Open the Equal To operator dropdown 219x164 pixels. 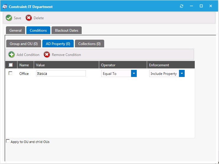(134, 74)
